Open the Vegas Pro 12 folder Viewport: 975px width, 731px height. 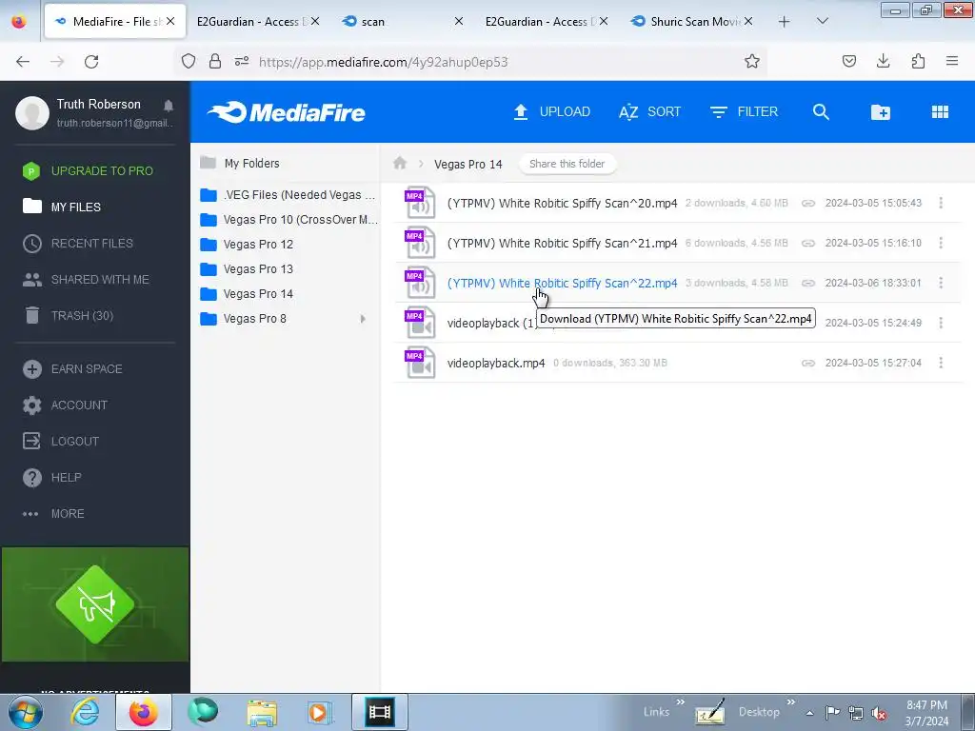247,245
